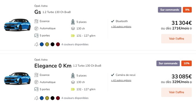Click the 10% discount badge

(186, 63)
